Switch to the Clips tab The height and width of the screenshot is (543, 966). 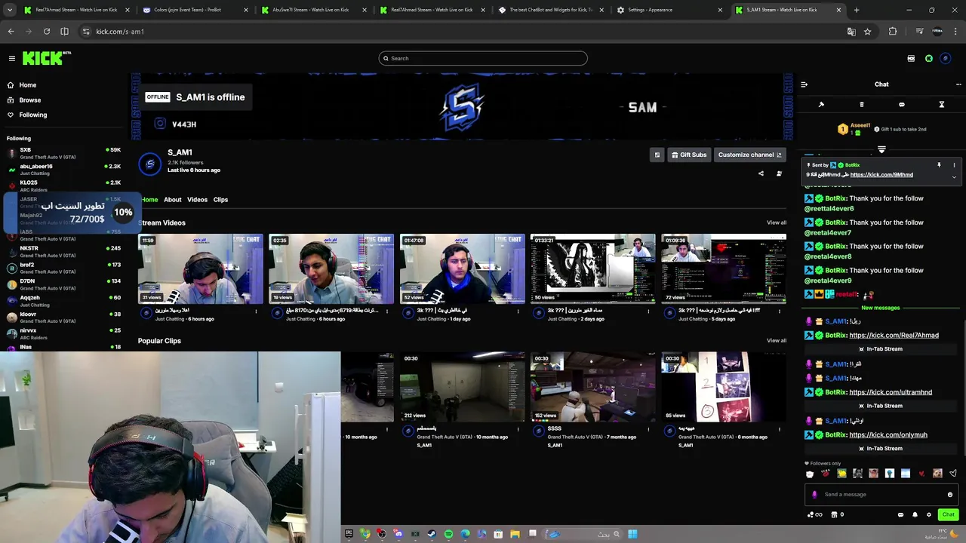220,200
